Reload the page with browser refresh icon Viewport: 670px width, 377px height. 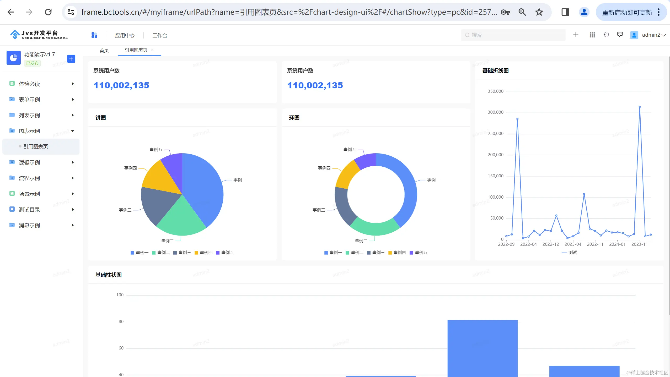pos(48,12)
